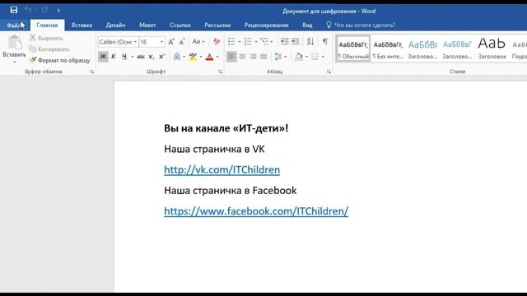Viewport: 527px width, 296px height.
Task: Toggle strikethrough abc formatting
Action: pyautogui.click(x=141, y=57)
